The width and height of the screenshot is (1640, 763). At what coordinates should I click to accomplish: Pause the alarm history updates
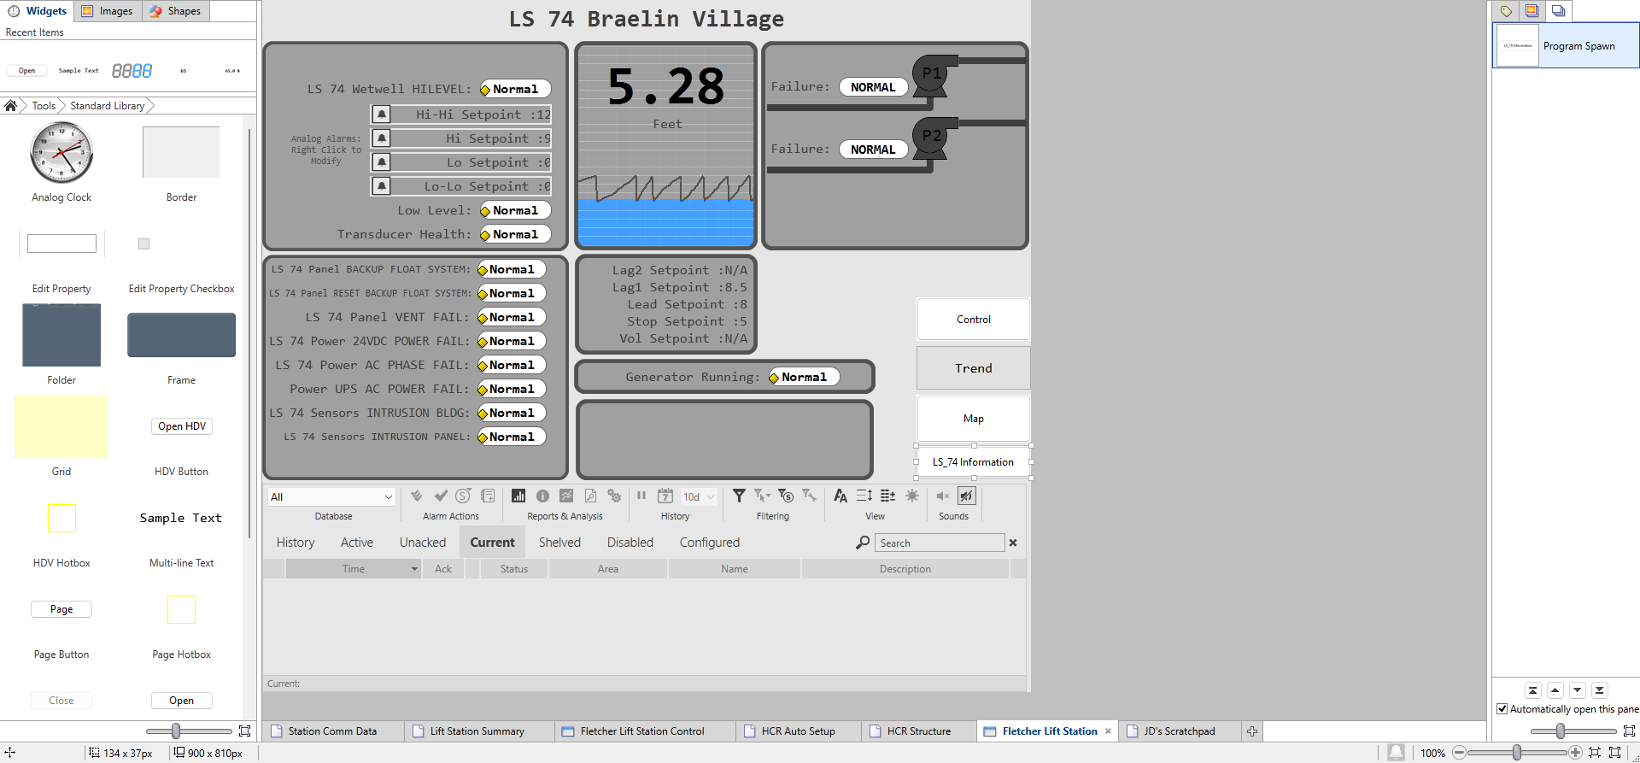tap(641, 496)
